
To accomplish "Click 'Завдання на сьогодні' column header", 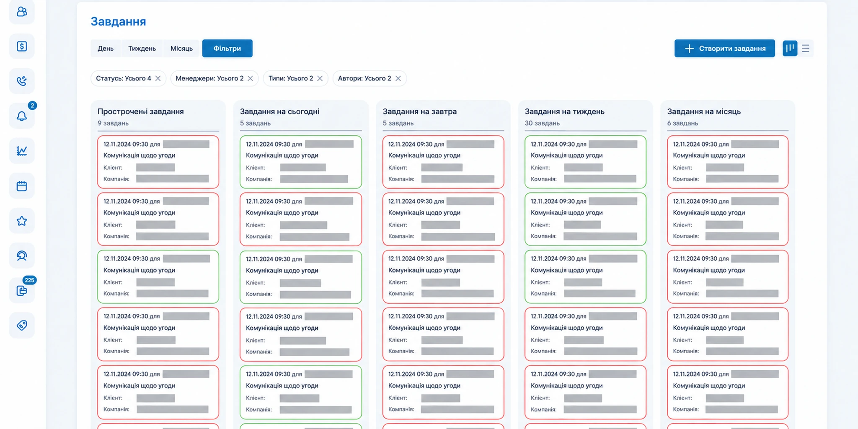I will (x=279, y=111).
